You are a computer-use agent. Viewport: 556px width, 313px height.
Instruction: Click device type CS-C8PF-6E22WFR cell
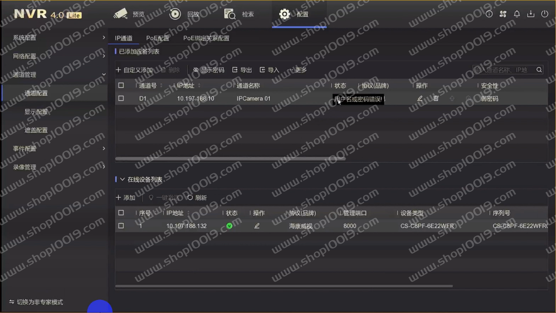click(x=427, y=226)
